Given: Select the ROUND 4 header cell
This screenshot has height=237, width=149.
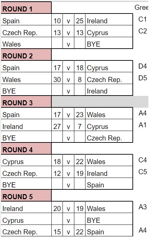Looking at the screenshot, I should 26,149.
